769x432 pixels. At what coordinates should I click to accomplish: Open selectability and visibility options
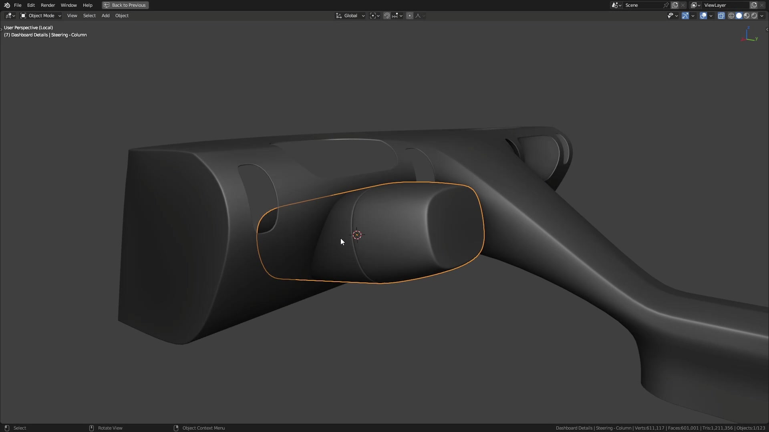(672, 16)
